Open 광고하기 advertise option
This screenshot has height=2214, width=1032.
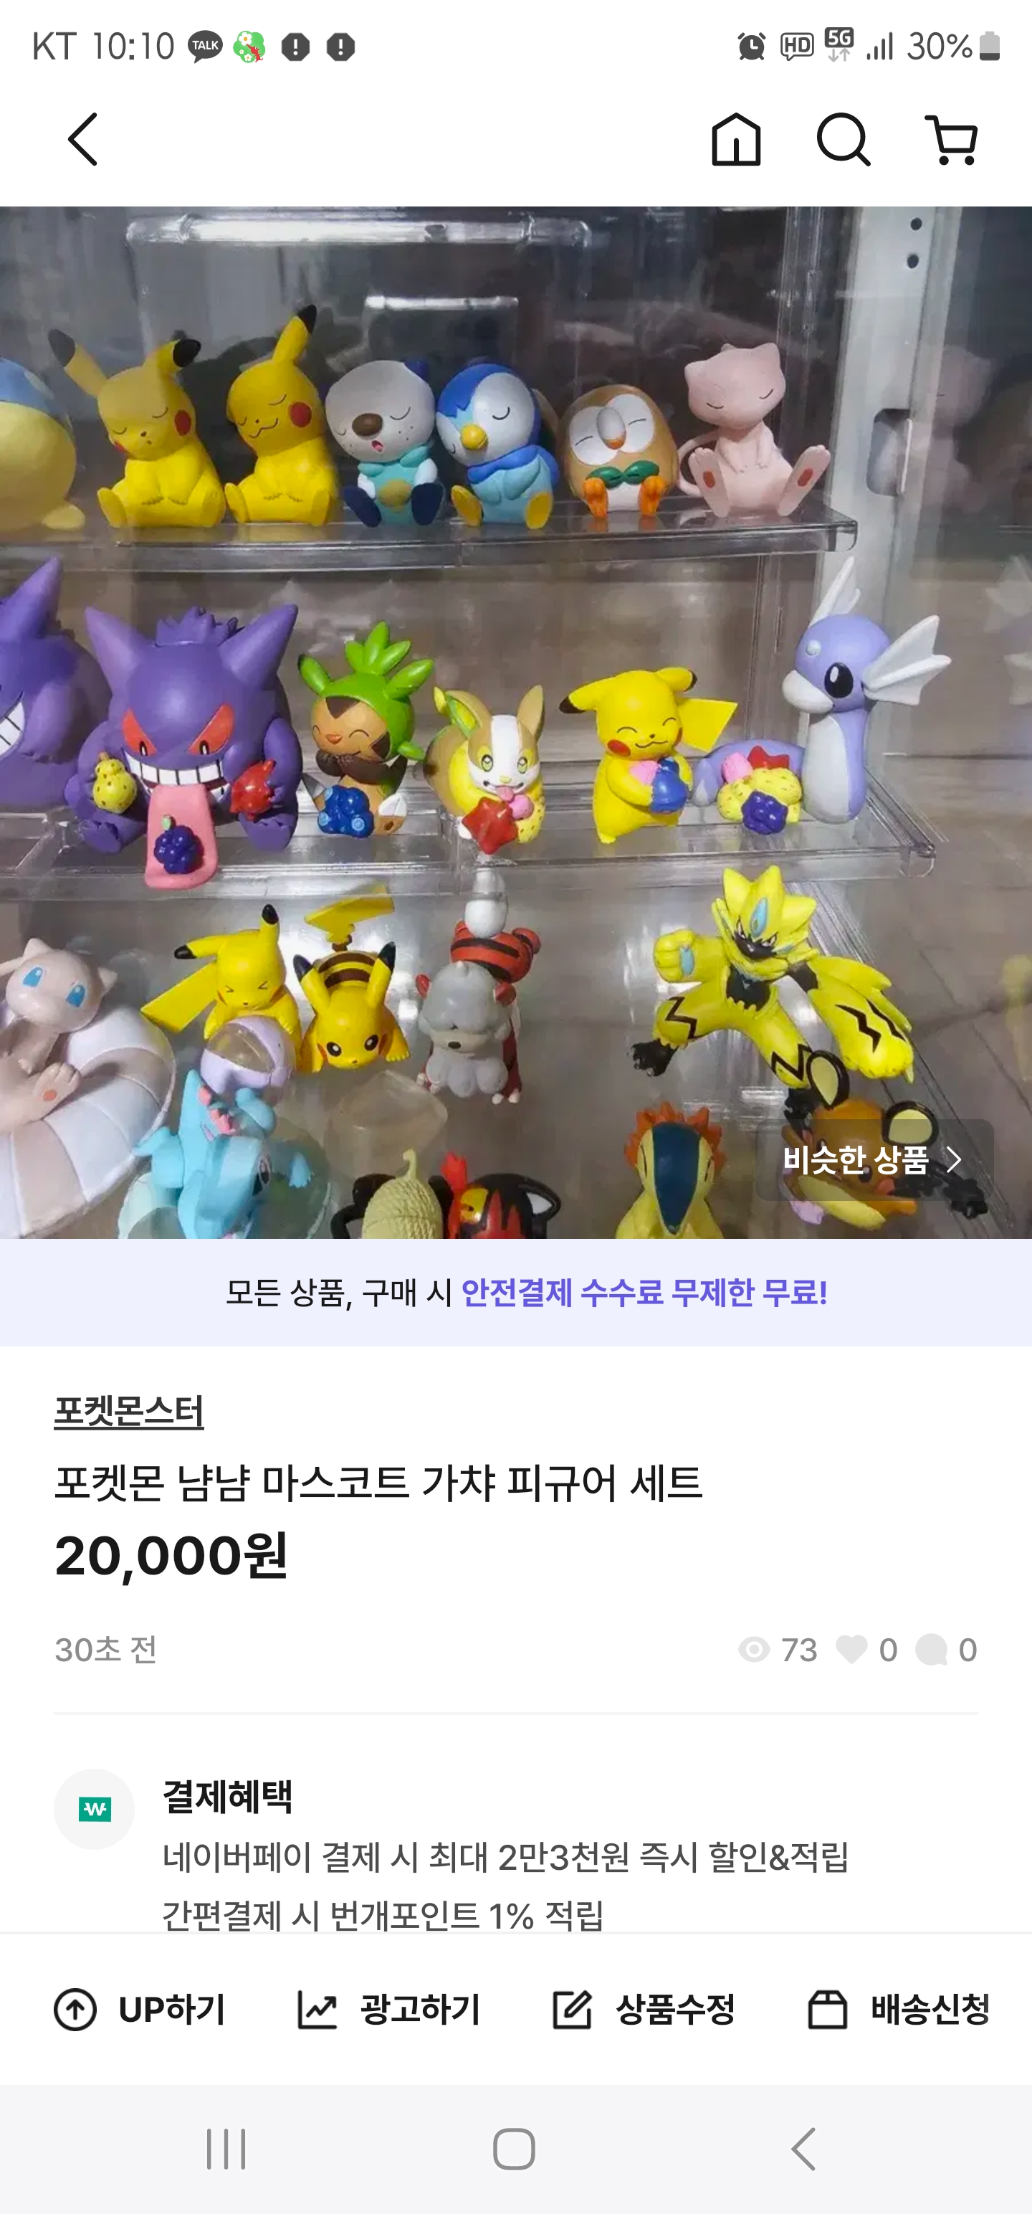[x=388, y=2010]
